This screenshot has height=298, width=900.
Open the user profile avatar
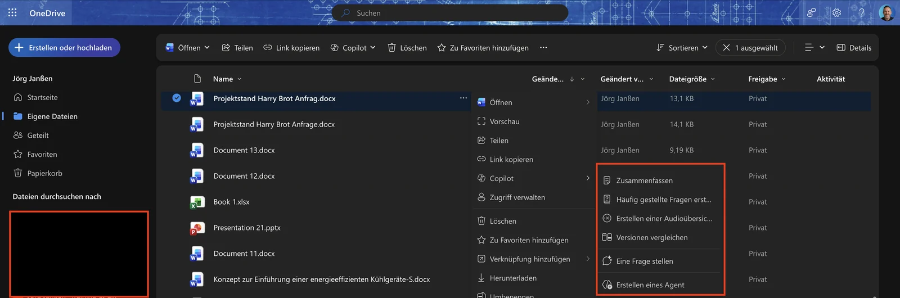(x=886, y=12)
